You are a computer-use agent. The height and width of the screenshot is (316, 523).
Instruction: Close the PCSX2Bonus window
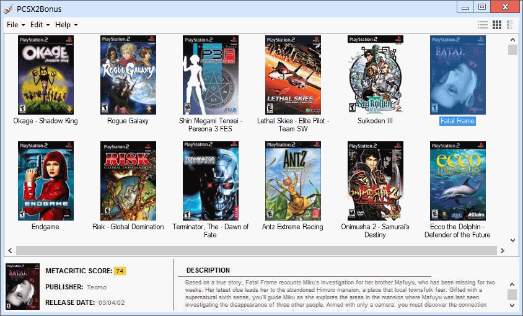coord(505,7)
